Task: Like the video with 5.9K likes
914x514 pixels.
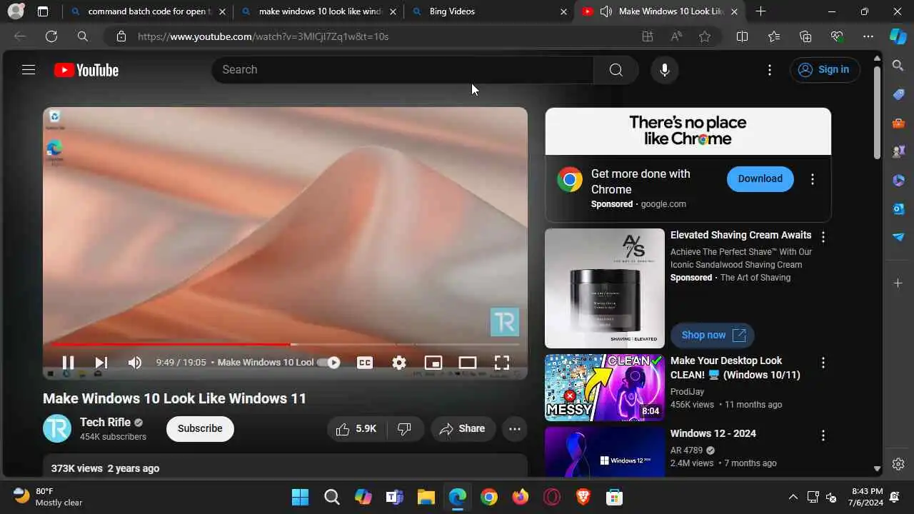Action: (357, 428)
